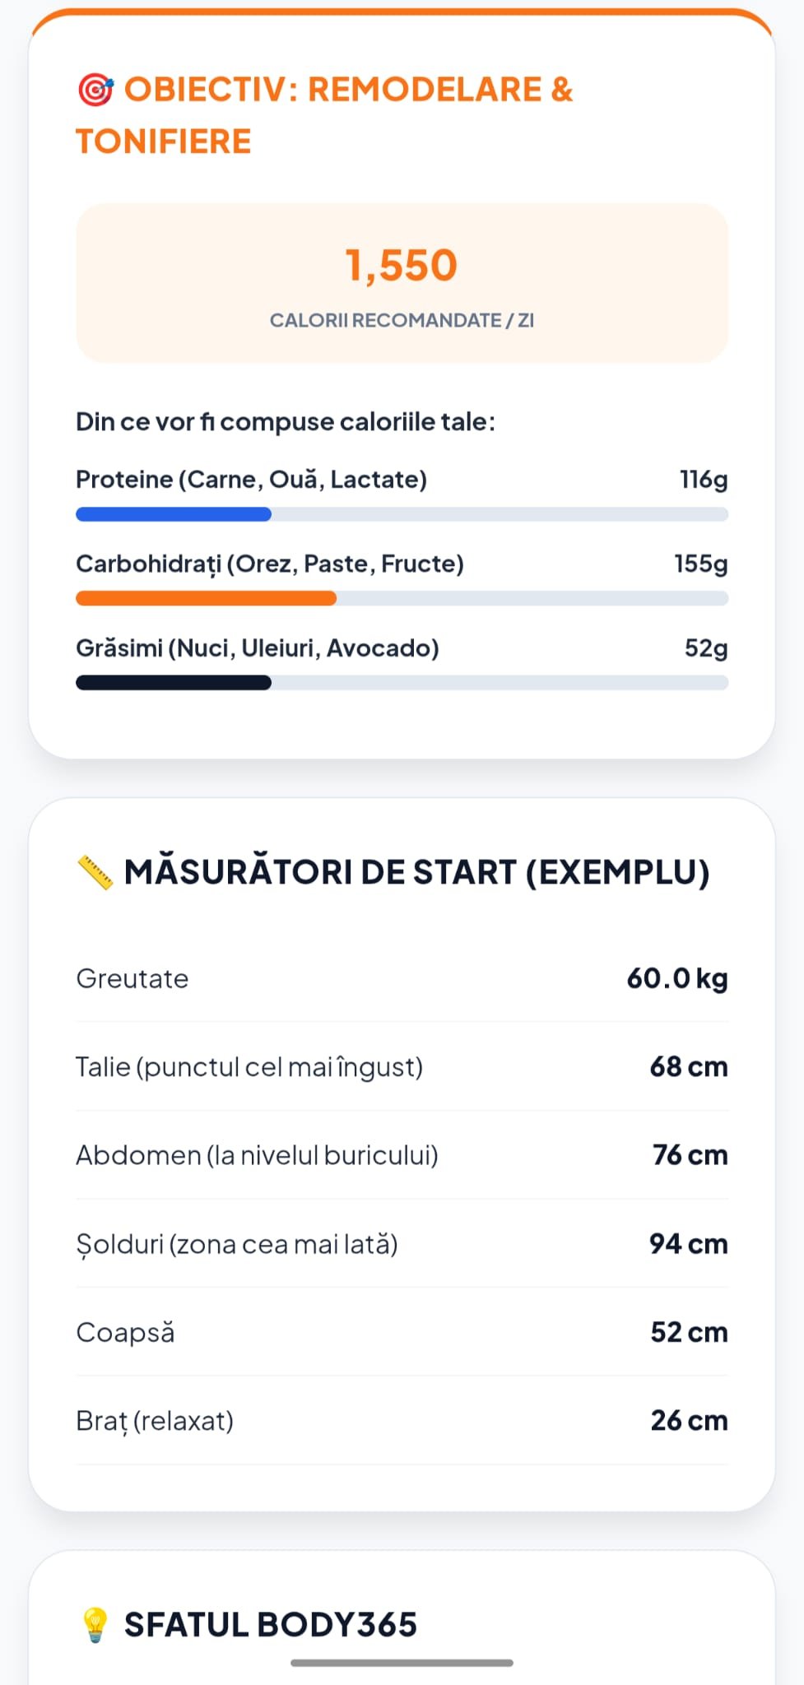Tap the 155g carbohydrate amount
Viewport: 804px width, 1685px height.
click(x=701, y=564)
